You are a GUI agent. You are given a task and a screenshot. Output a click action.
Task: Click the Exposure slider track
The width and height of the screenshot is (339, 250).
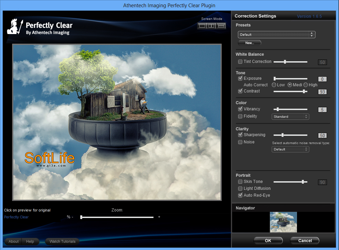290,79
